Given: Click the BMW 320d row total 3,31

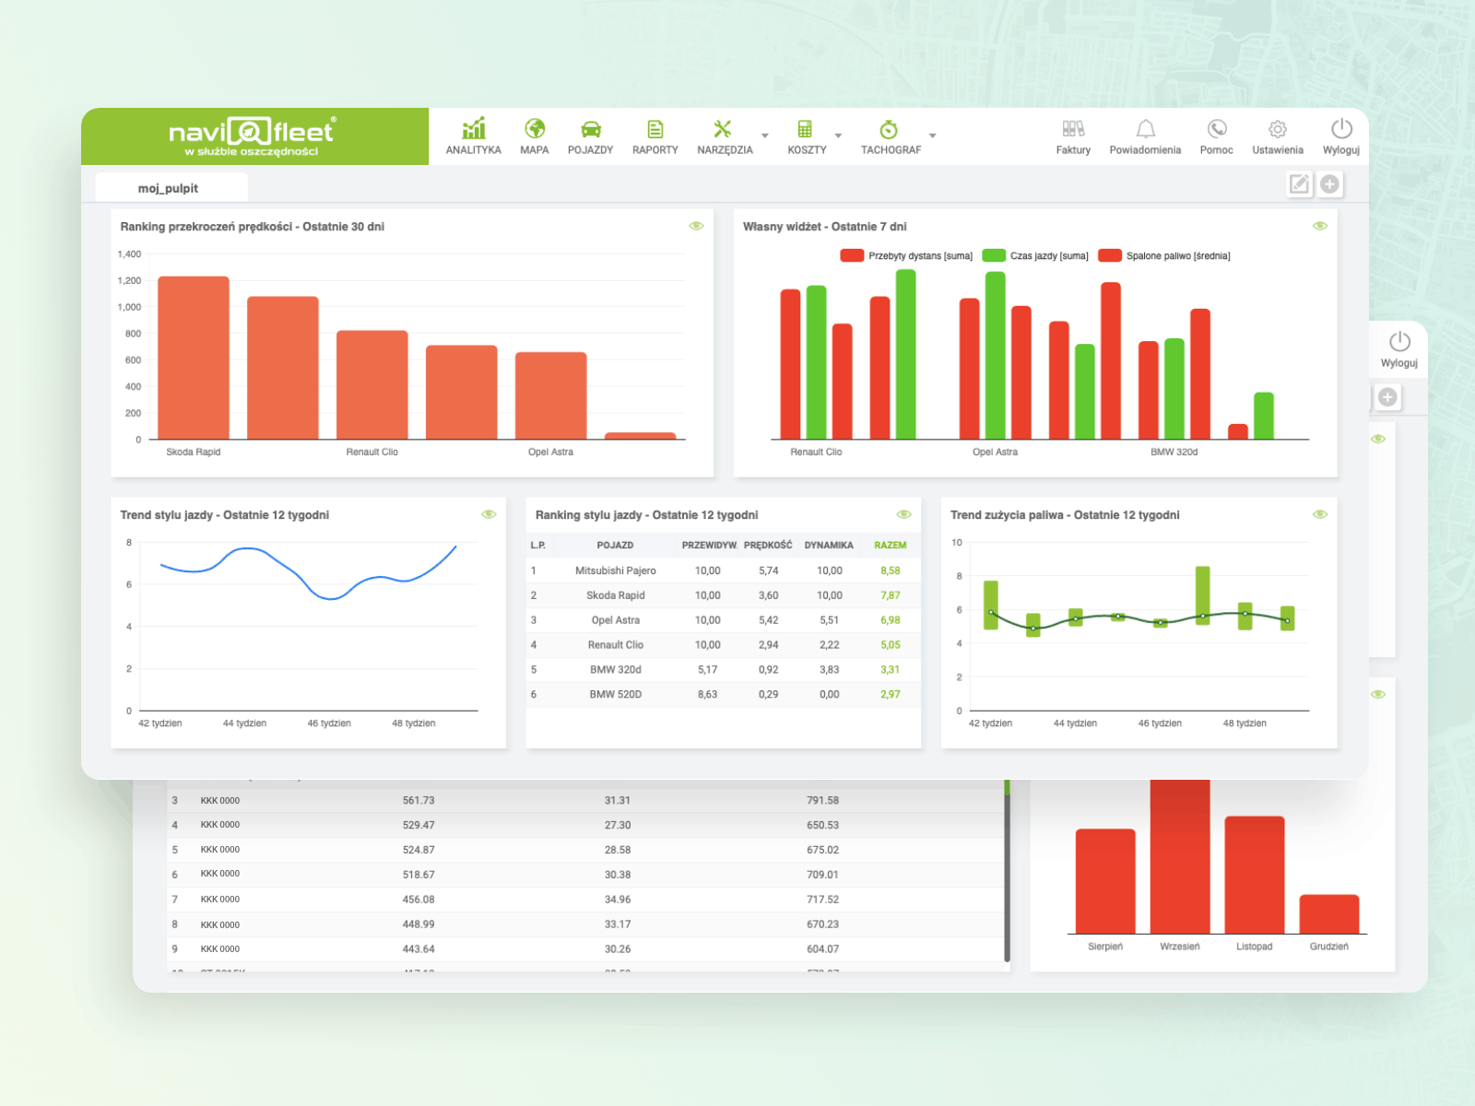Looking at the screenshot, I should pyautogui.click(x=891, y=670).
